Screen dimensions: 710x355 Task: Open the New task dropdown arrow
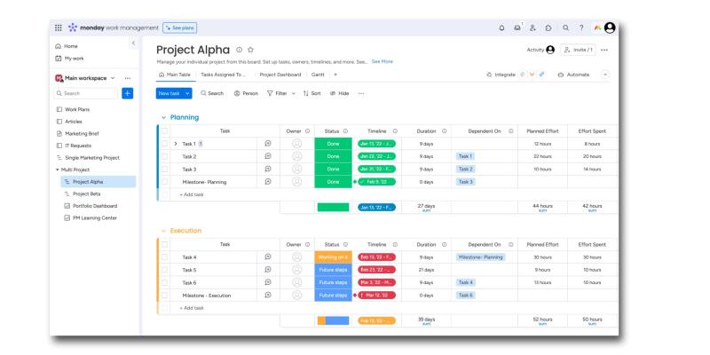[187, 93]
